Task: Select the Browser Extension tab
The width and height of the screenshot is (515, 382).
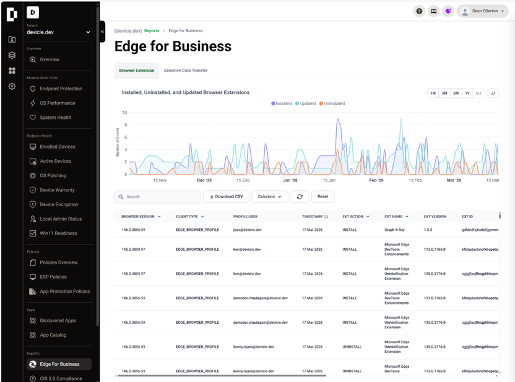Action: point(136,70)
